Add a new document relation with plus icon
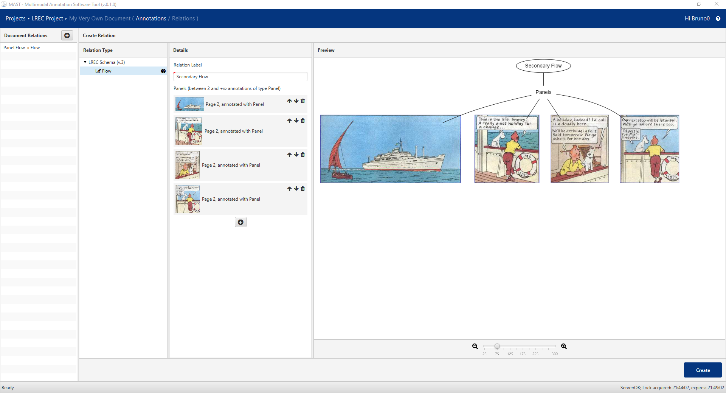Screen dimensions: 726x393 [67, 36]
